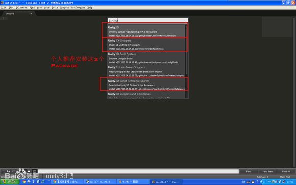Screen dimensions: 296x185
Task: Open the Tools menu
Action: [x=55, y=8]
